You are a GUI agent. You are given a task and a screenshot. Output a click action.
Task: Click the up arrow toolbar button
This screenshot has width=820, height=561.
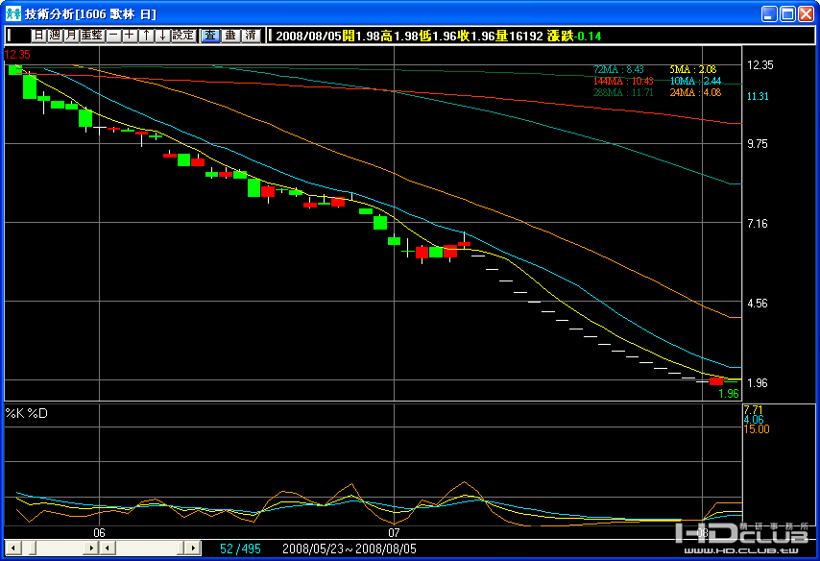(146, 36)
